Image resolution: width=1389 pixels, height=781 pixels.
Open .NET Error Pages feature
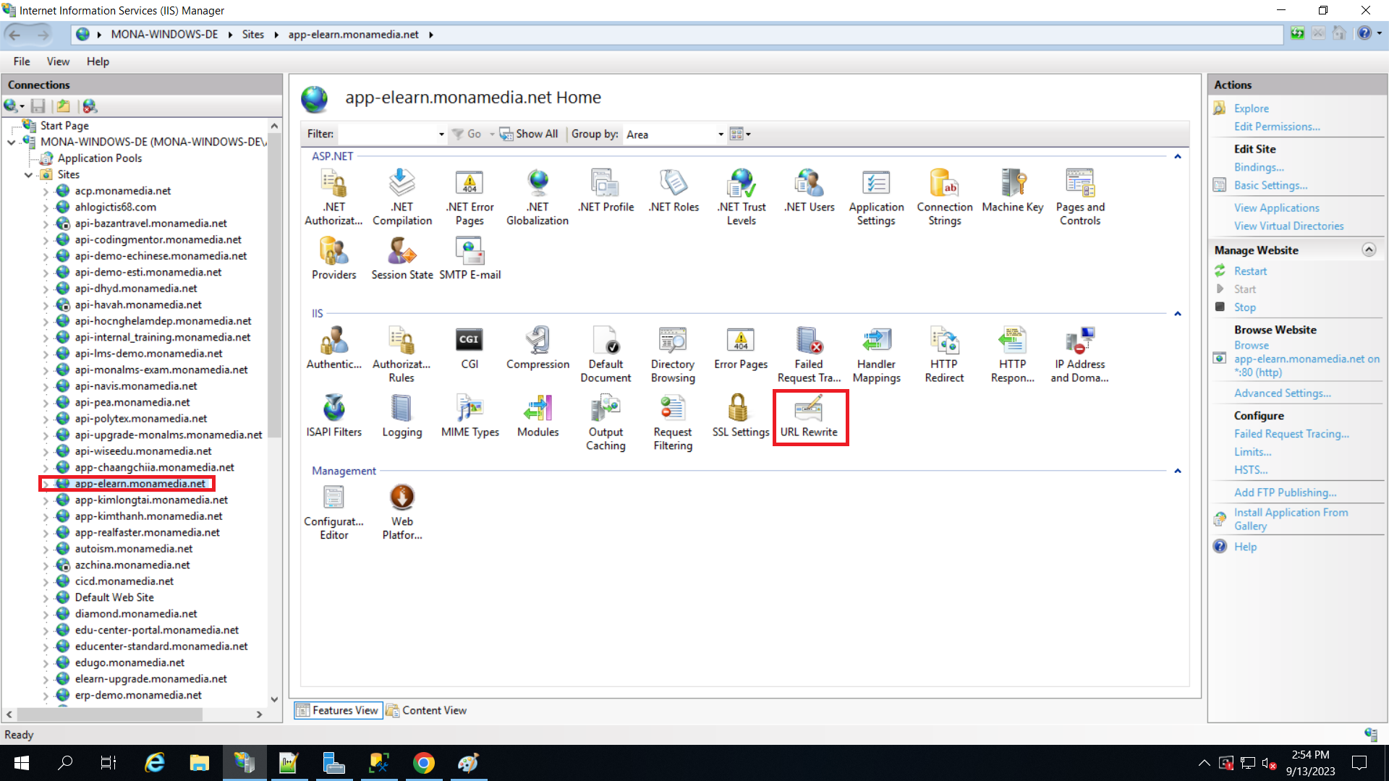(470, 197)
